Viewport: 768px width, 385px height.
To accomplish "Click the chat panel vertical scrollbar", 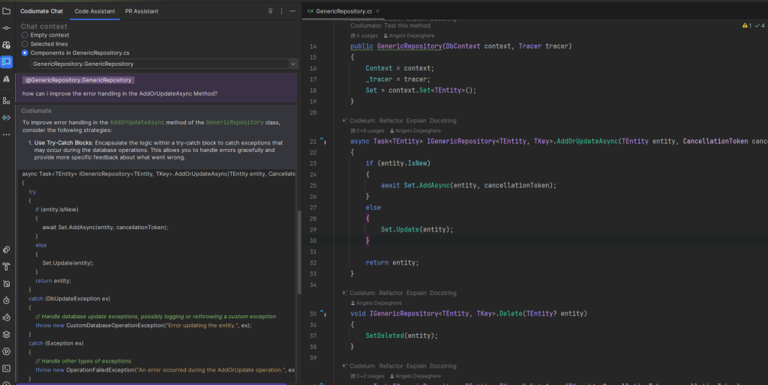I will point(299,252).
